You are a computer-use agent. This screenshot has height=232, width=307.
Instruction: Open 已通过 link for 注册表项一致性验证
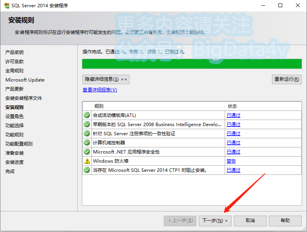click(x=233, y=133)
